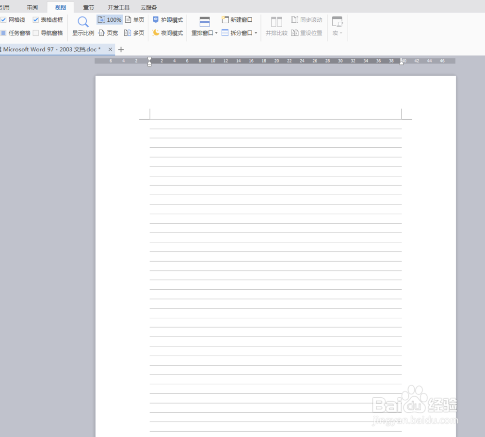Close the Microsoft Word 97 - 2003 document tab
This screenshot has height=437, width=485.
point(110,49)
